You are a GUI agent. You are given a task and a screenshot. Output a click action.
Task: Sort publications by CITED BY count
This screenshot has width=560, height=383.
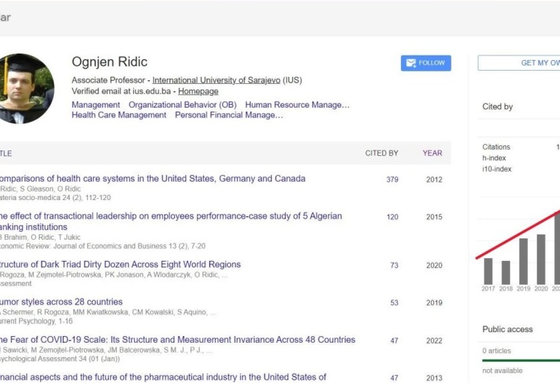click(x=381, y=153)
